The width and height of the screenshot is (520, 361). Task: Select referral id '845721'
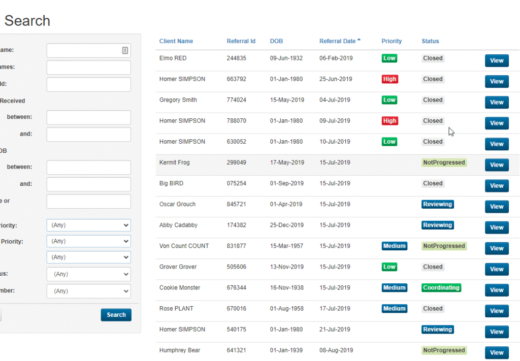[x=237, y=205]
